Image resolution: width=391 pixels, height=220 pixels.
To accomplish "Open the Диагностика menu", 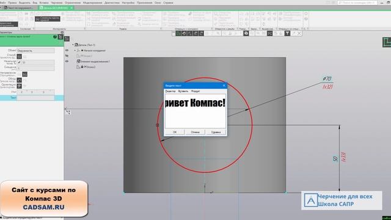I will [x=112, y=2].
